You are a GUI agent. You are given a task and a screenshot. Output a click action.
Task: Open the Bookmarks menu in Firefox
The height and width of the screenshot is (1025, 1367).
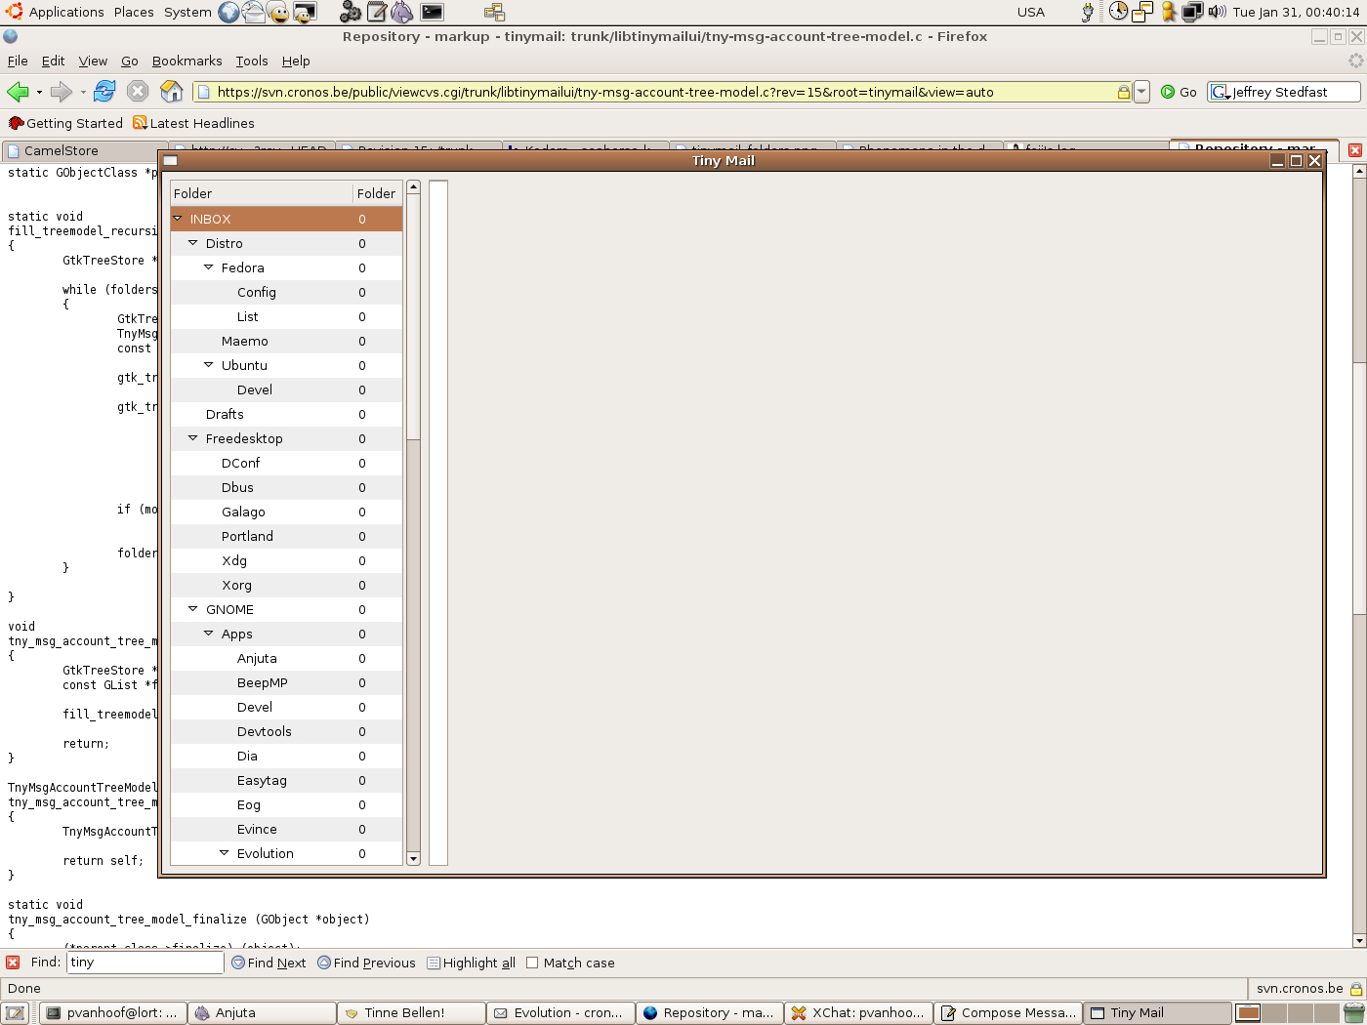pyautogui.click(x=186, y=61)
